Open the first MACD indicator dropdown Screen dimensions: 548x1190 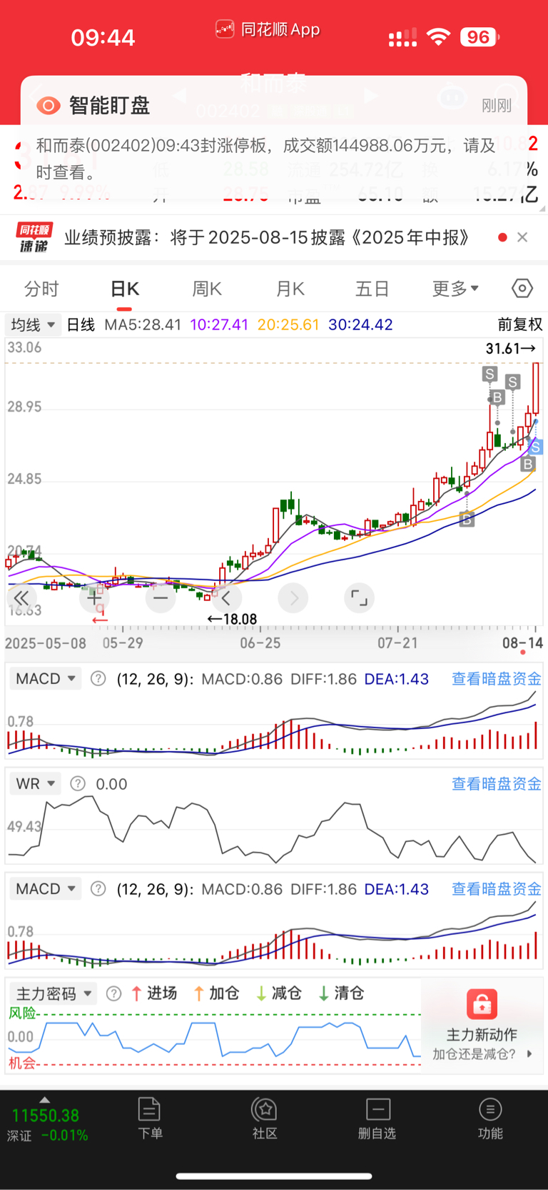pyautogui.click(x=45, y=678)
